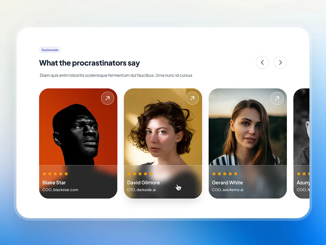The image size is (326, 245).
Task: Open Blake Star card arrow link
Action: pos(108,98)
